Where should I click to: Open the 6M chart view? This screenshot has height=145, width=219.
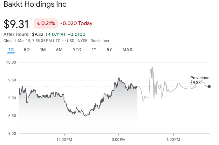(x=59, y=50)
